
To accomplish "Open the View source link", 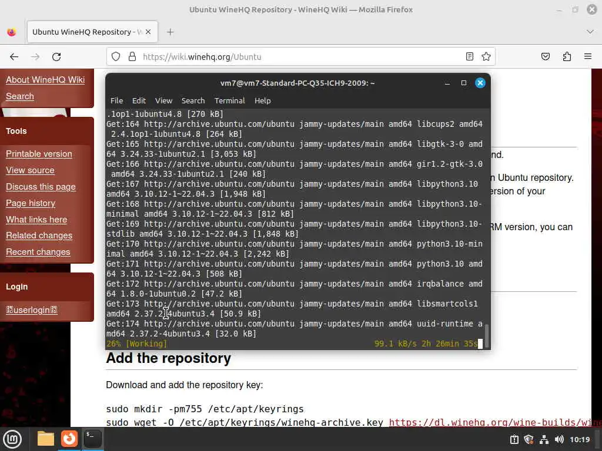I will pyautogui.click(x=31, y=170).
